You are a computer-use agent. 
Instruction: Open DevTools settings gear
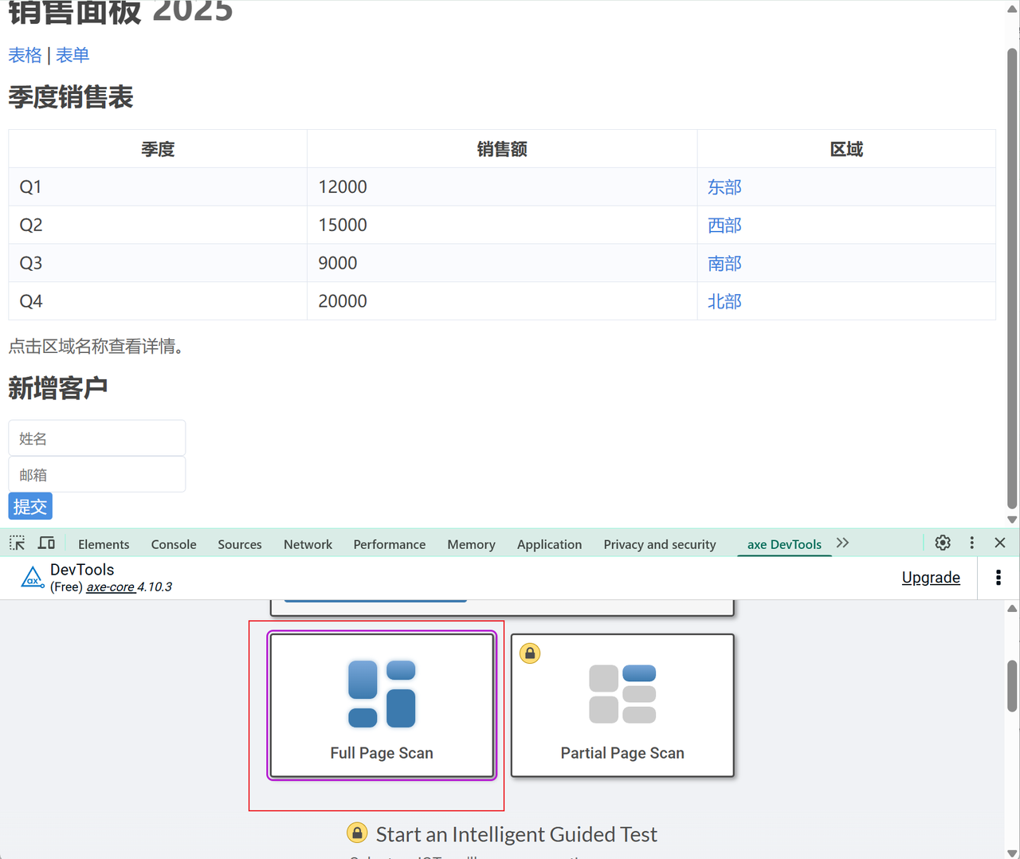(943, 543)
